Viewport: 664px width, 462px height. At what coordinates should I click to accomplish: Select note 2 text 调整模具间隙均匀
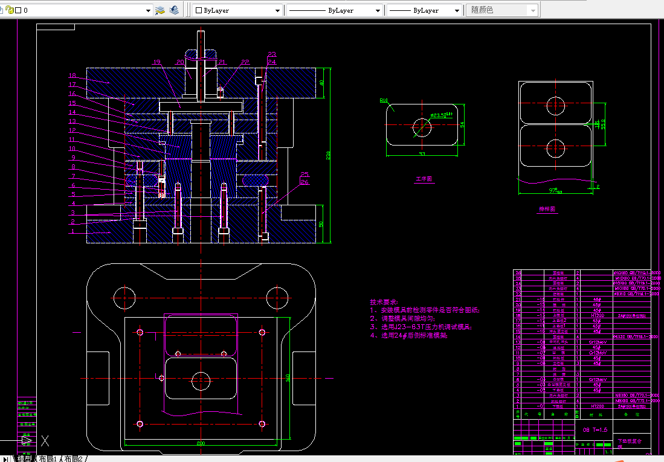(x=402, y=318)
